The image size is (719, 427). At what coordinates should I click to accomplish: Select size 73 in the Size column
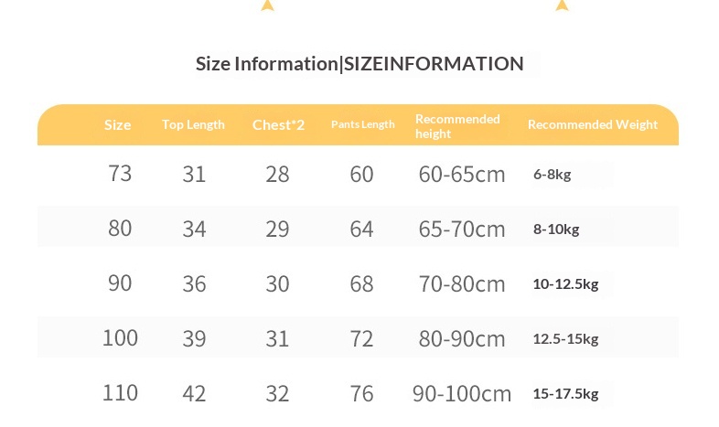[x=120, y=174]
